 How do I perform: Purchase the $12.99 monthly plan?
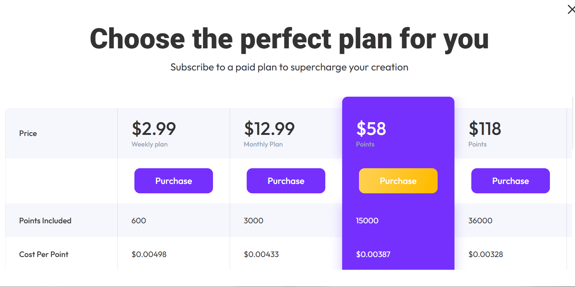(x=286, y=181)
